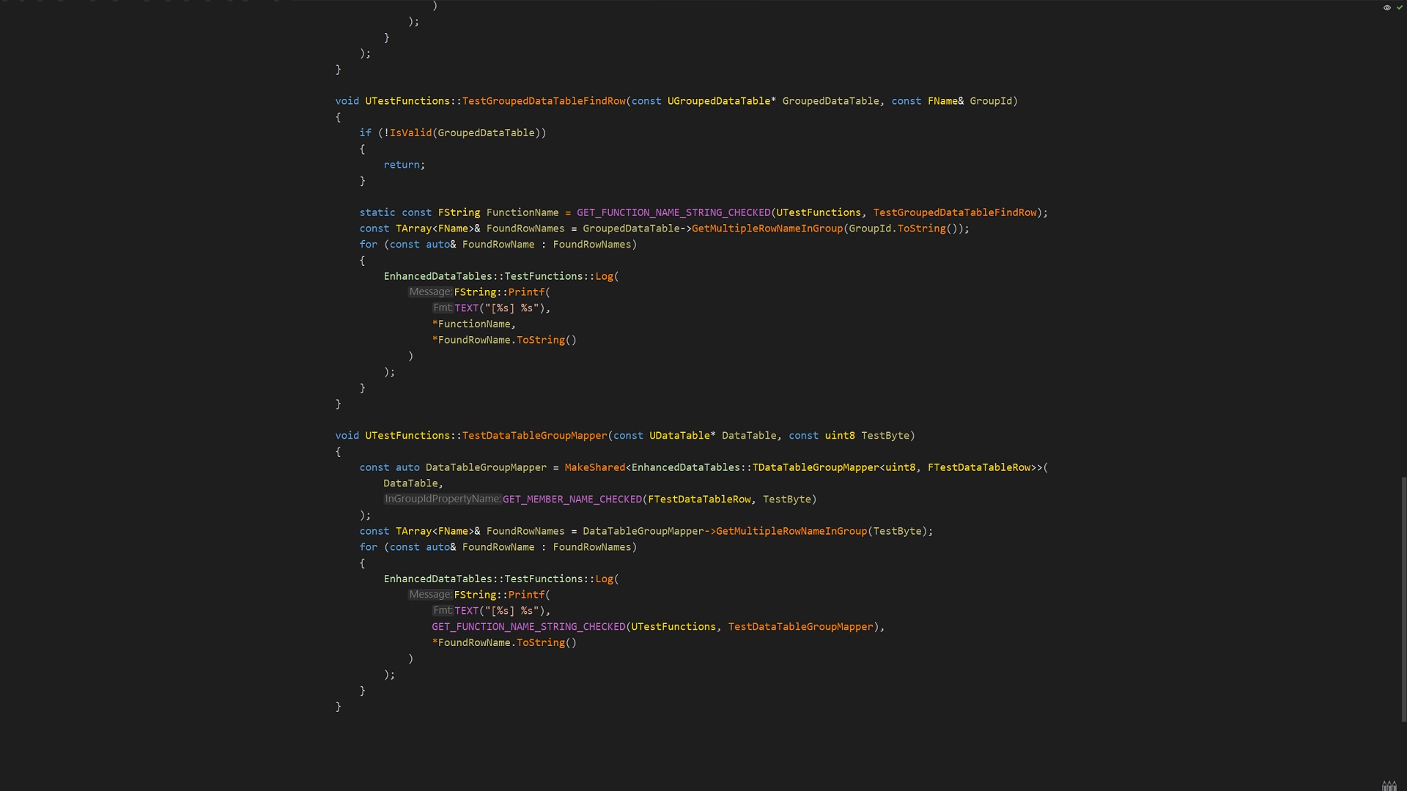The width and height of the screenshot is (1407, 791).
Task: Click the vertical scrollbar thumb on right edge
Action: pos(1403,599)
